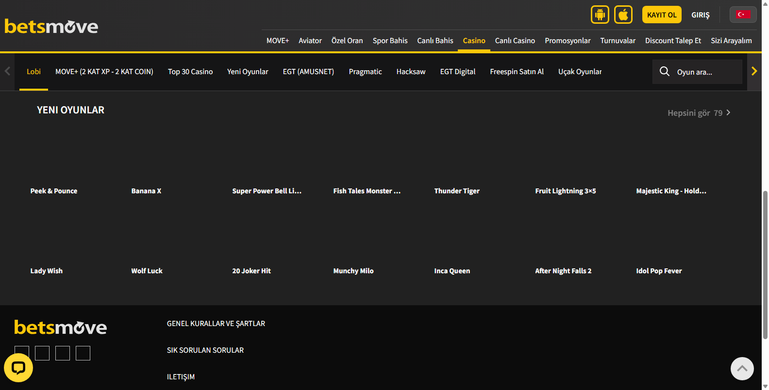Open the EGT (AMUSNET) tab
Viewport: 769px width, 390px height.
point(309,72)
